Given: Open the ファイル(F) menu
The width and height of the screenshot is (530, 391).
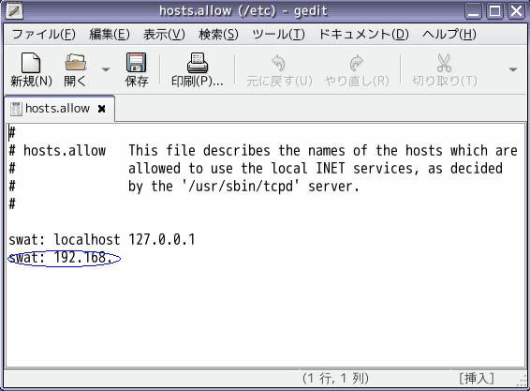Looking at the screenshot, I should pos(44,34).
